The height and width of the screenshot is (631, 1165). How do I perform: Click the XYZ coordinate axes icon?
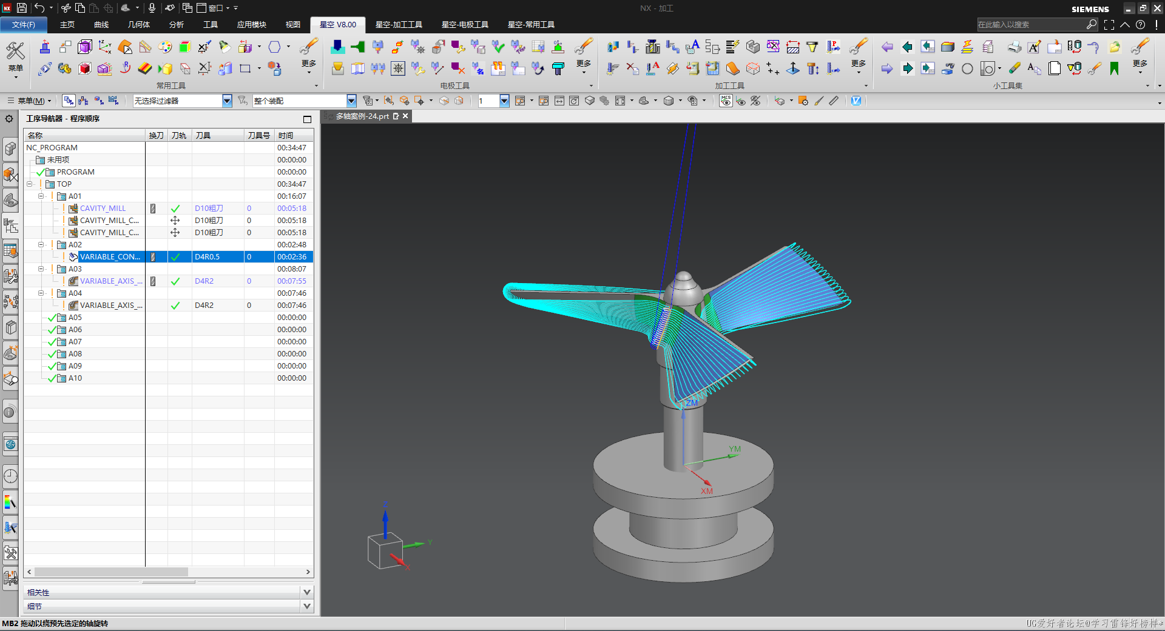(x=105, y=47)
